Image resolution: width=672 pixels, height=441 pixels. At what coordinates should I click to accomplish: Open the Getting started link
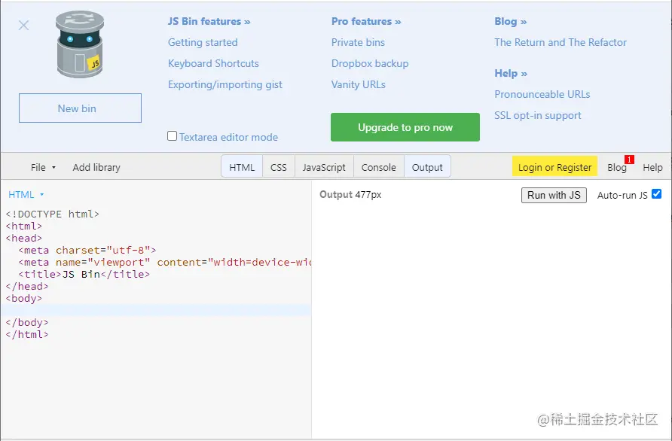203,42
